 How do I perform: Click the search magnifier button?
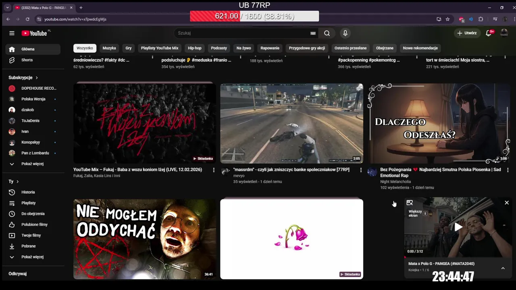tap(327, 33)
